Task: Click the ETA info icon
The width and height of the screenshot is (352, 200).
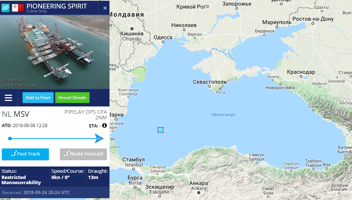Action: pos(104,126)
